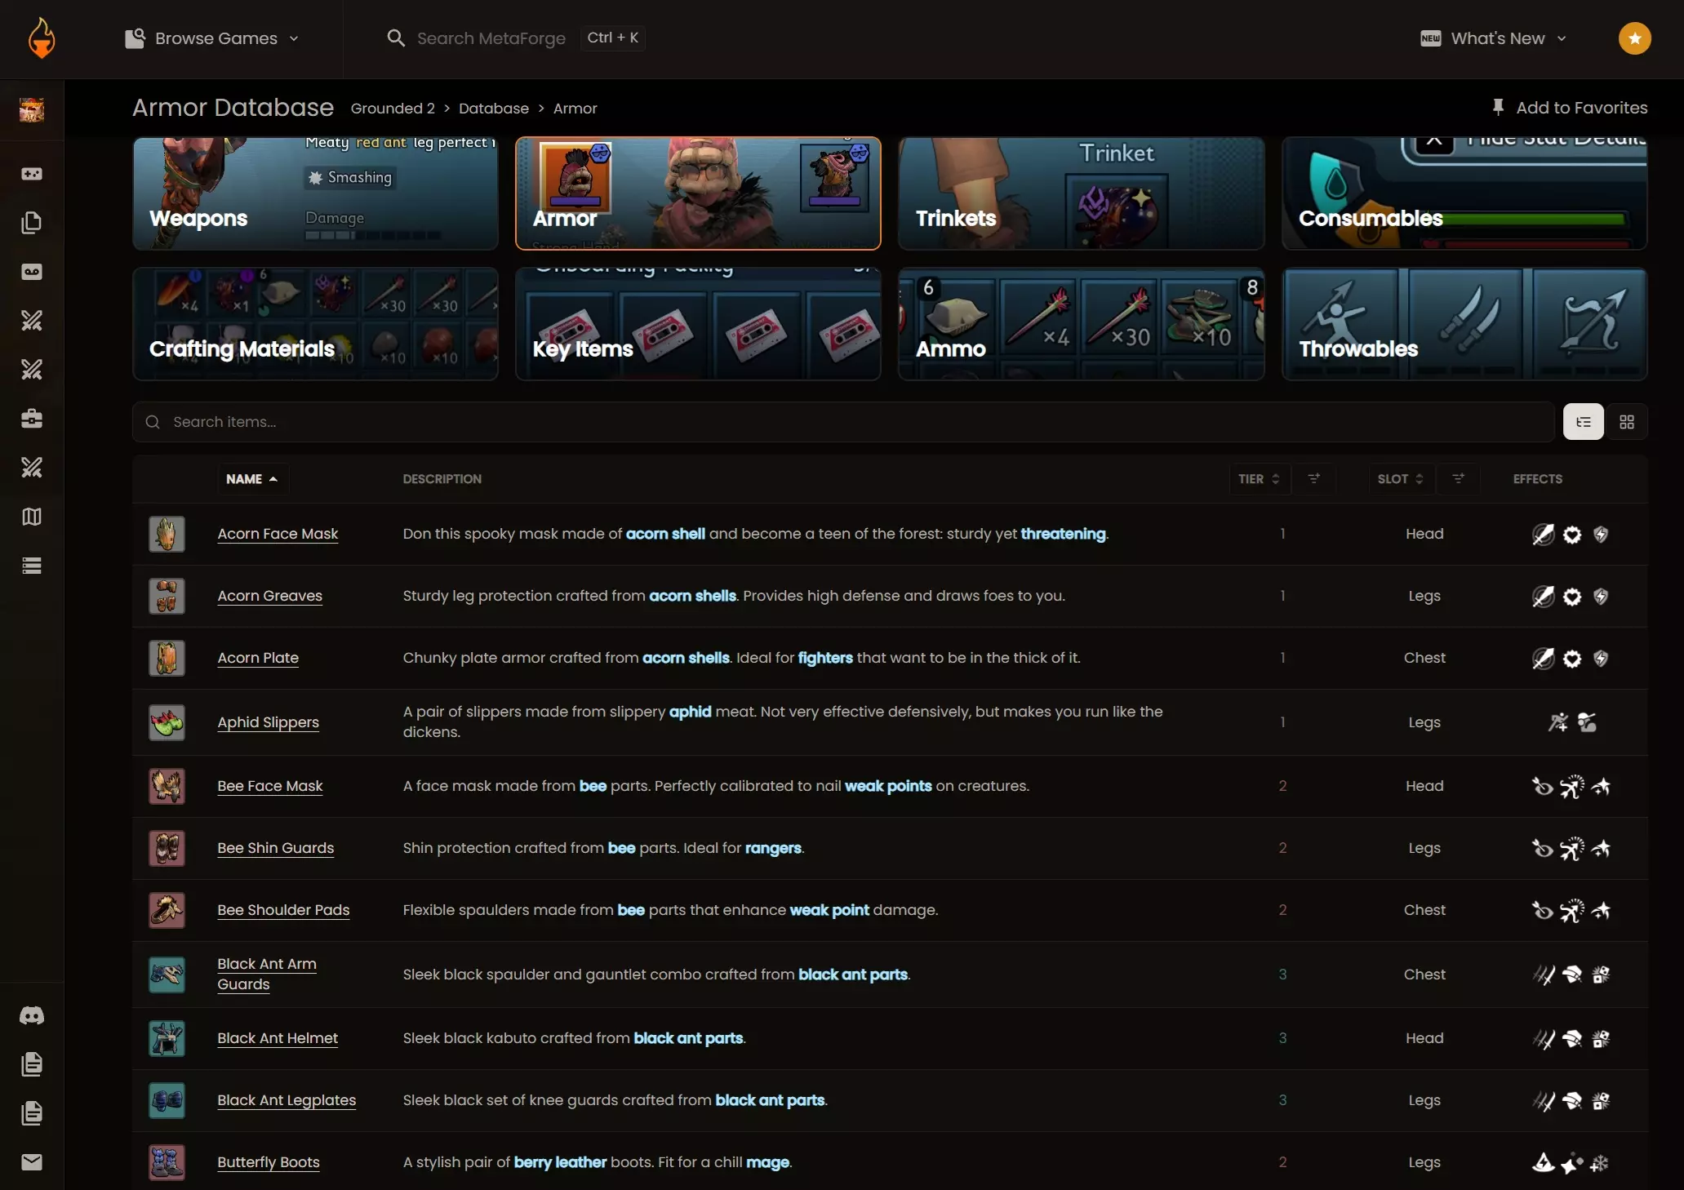Image resolution: width=1684 pixels, height=1190 pixels.
Task: Click the Search items input field
Action: point(841,422)
